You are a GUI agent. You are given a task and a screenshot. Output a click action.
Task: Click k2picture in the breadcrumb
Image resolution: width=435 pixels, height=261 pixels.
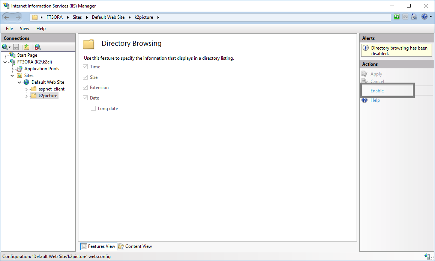[144, 17]
